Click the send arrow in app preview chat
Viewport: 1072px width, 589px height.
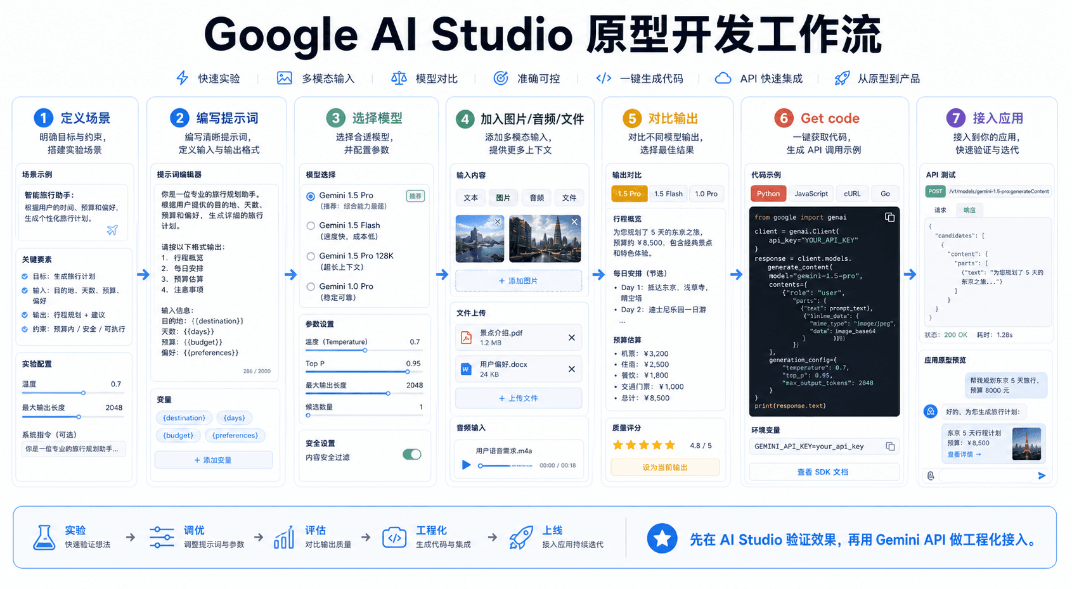tap(1042, 476)
